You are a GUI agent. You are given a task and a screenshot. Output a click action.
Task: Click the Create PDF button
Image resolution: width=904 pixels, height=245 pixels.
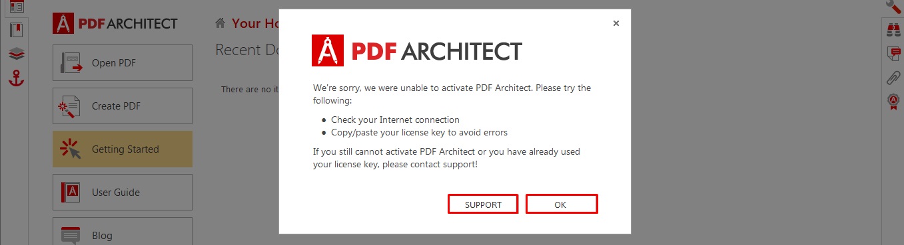123,106
